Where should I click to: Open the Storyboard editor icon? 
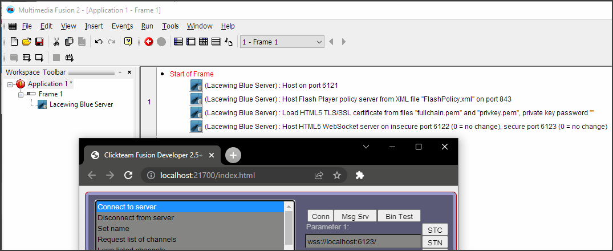click(x=178, y=42)
